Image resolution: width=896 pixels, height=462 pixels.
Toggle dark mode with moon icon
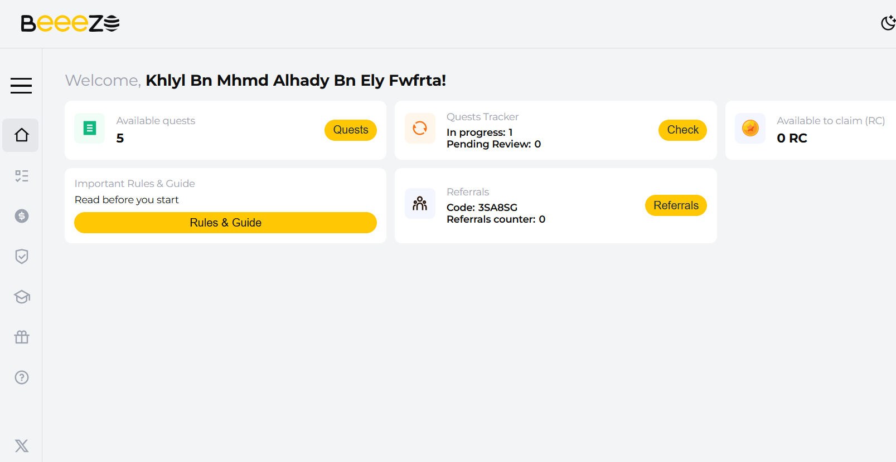888,23
